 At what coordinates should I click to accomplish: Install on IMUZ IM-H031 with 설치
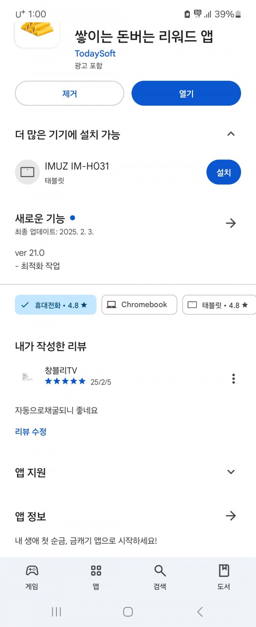(224, 172)
